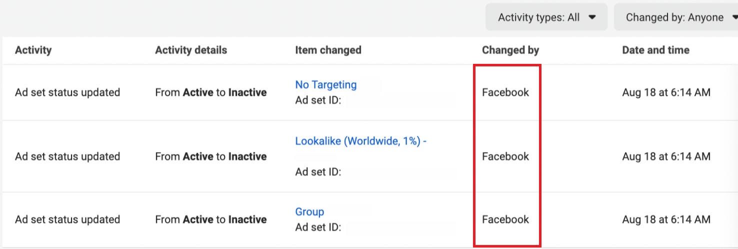Click the Changed by column header

click(x=510, y=50)
